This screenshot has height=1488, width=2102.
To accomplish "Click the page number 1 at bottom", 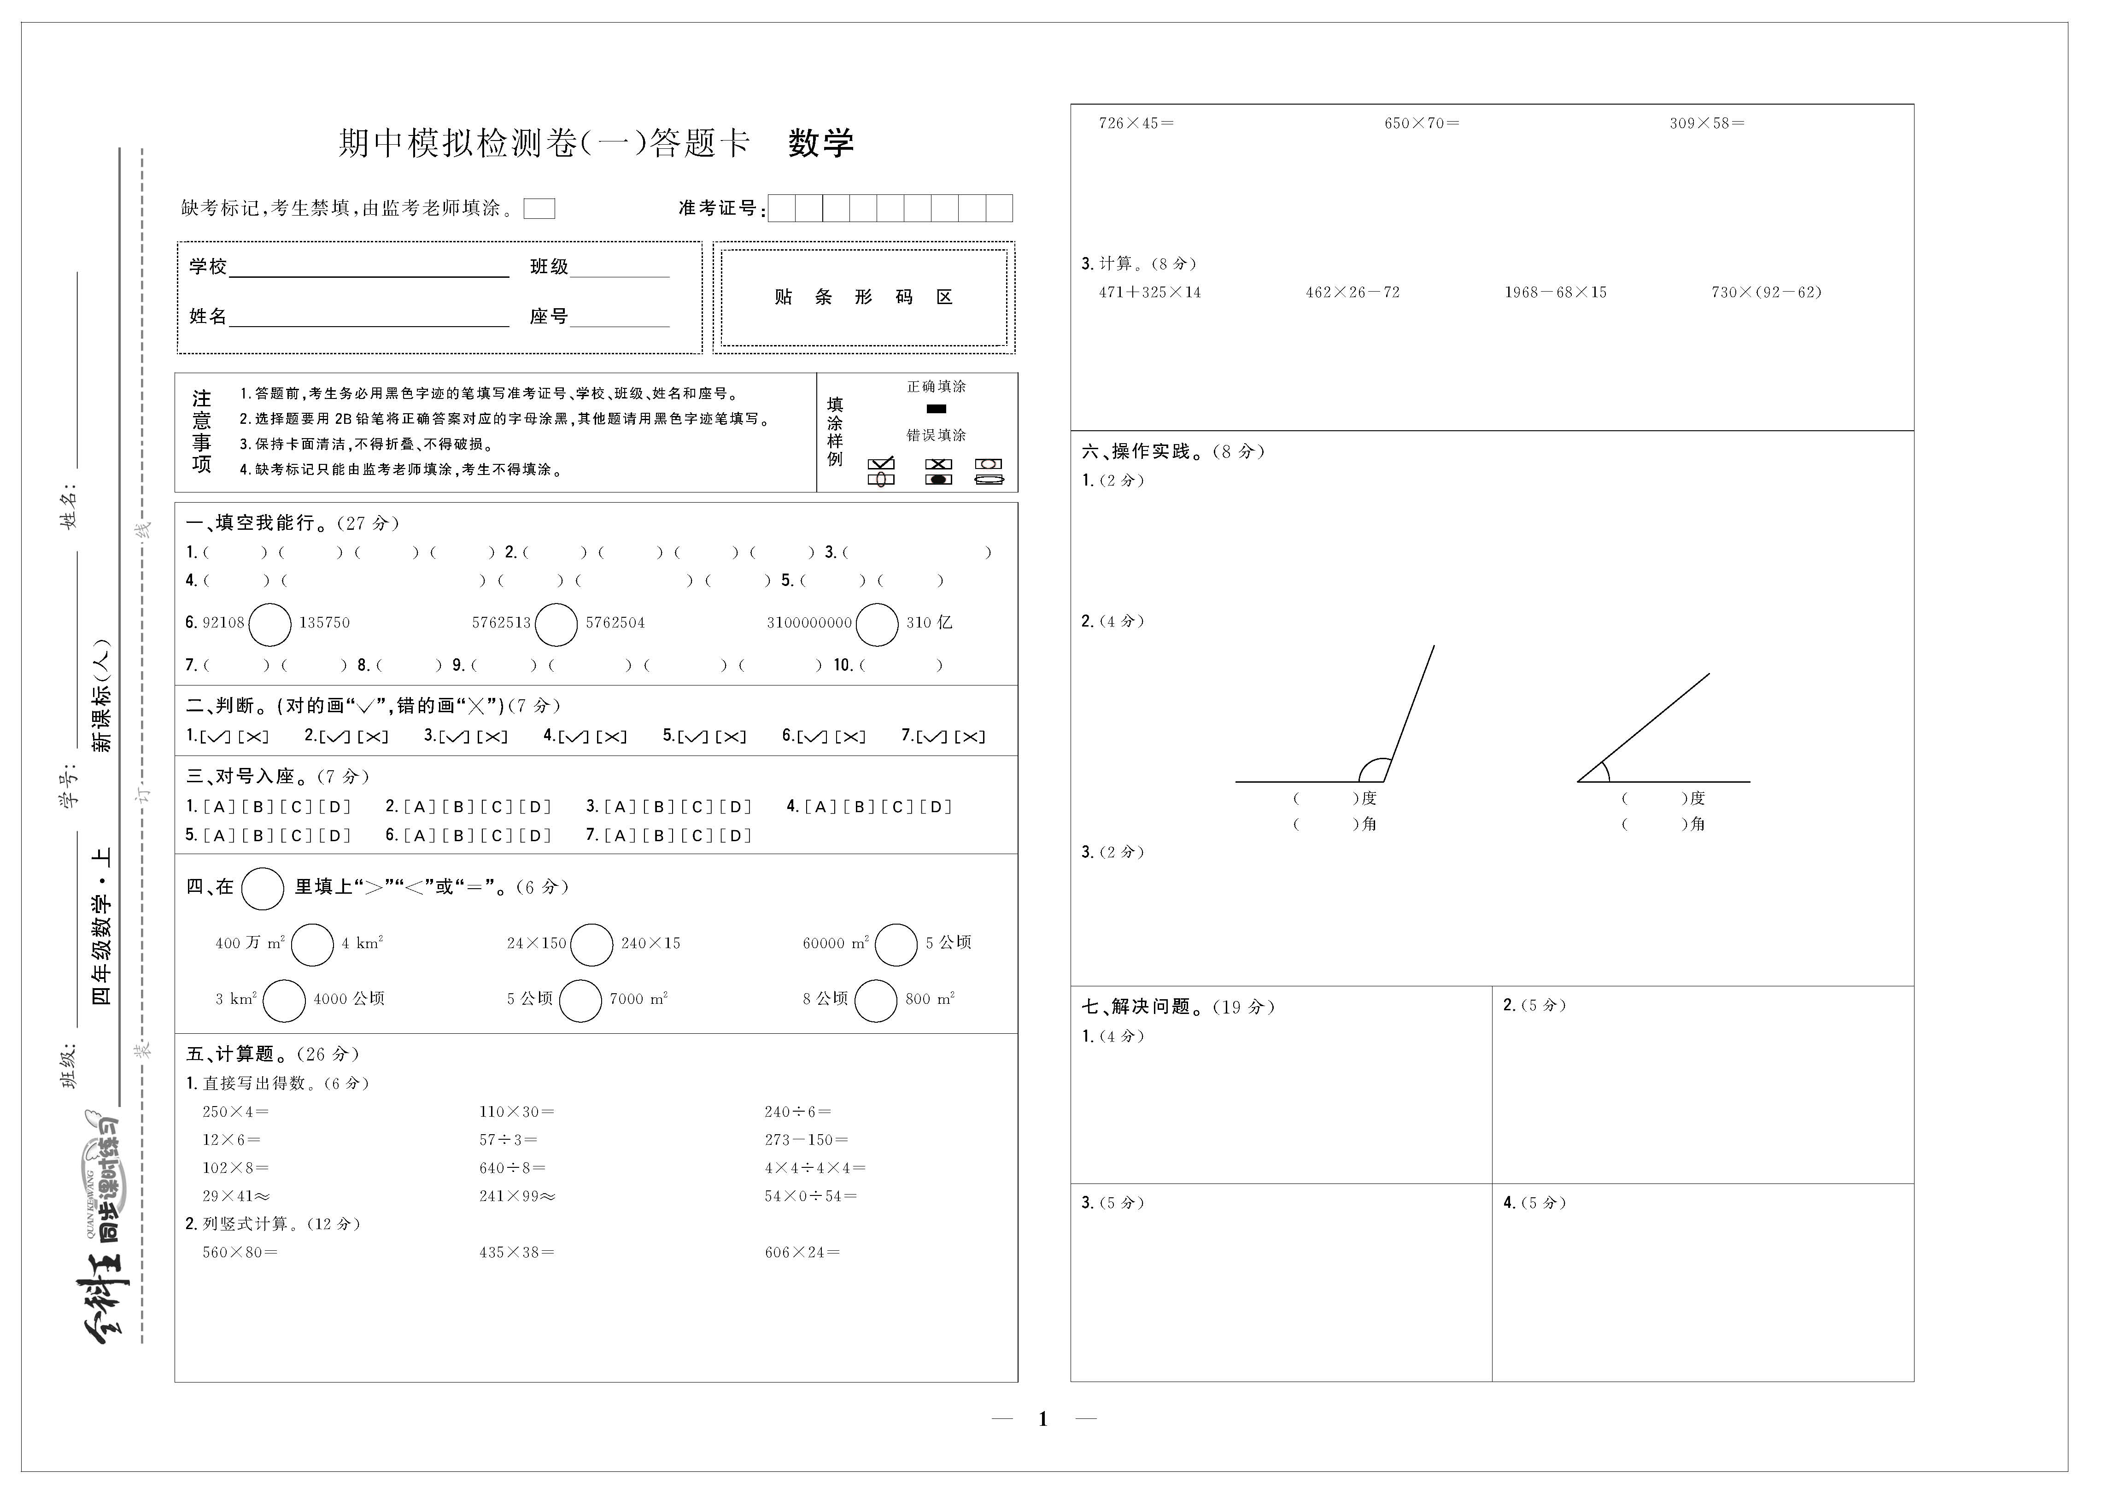I will (x=1043, y=1419).
